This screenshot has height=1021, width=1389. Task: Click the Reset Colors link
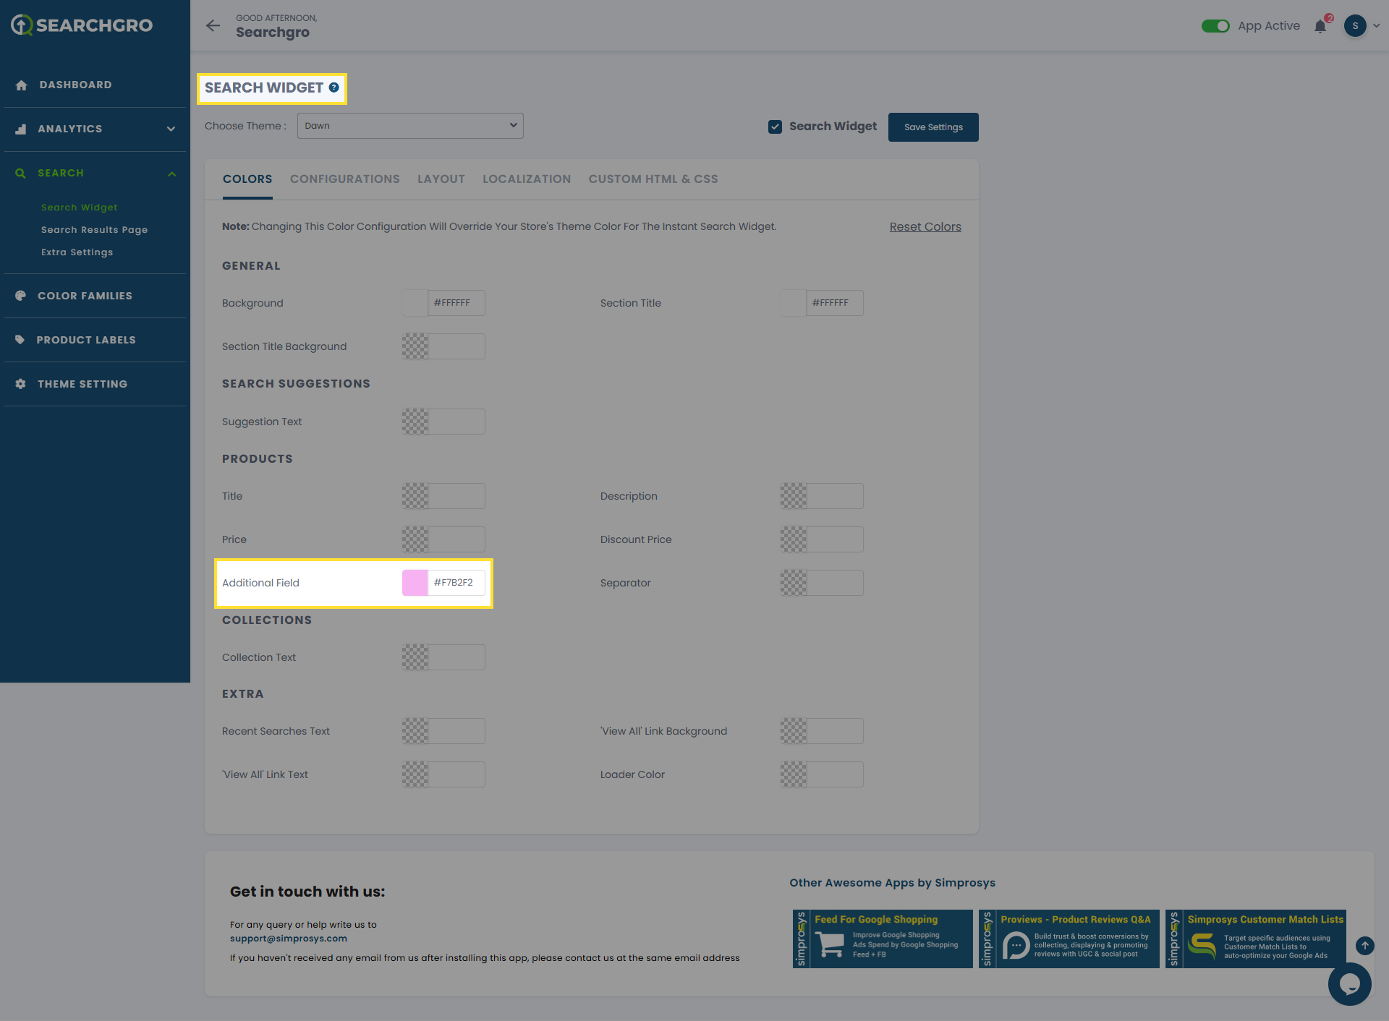(x=925, y=227)
